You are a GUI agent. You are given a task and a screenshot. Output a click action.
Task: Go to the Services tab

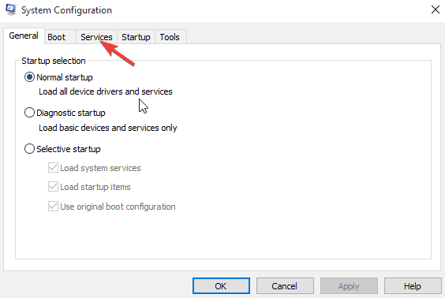(x=96, y=37)
